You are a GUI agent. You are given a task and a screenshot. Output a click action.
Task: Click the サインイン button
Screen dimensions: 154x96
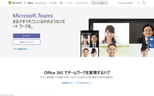coord(26,36)
